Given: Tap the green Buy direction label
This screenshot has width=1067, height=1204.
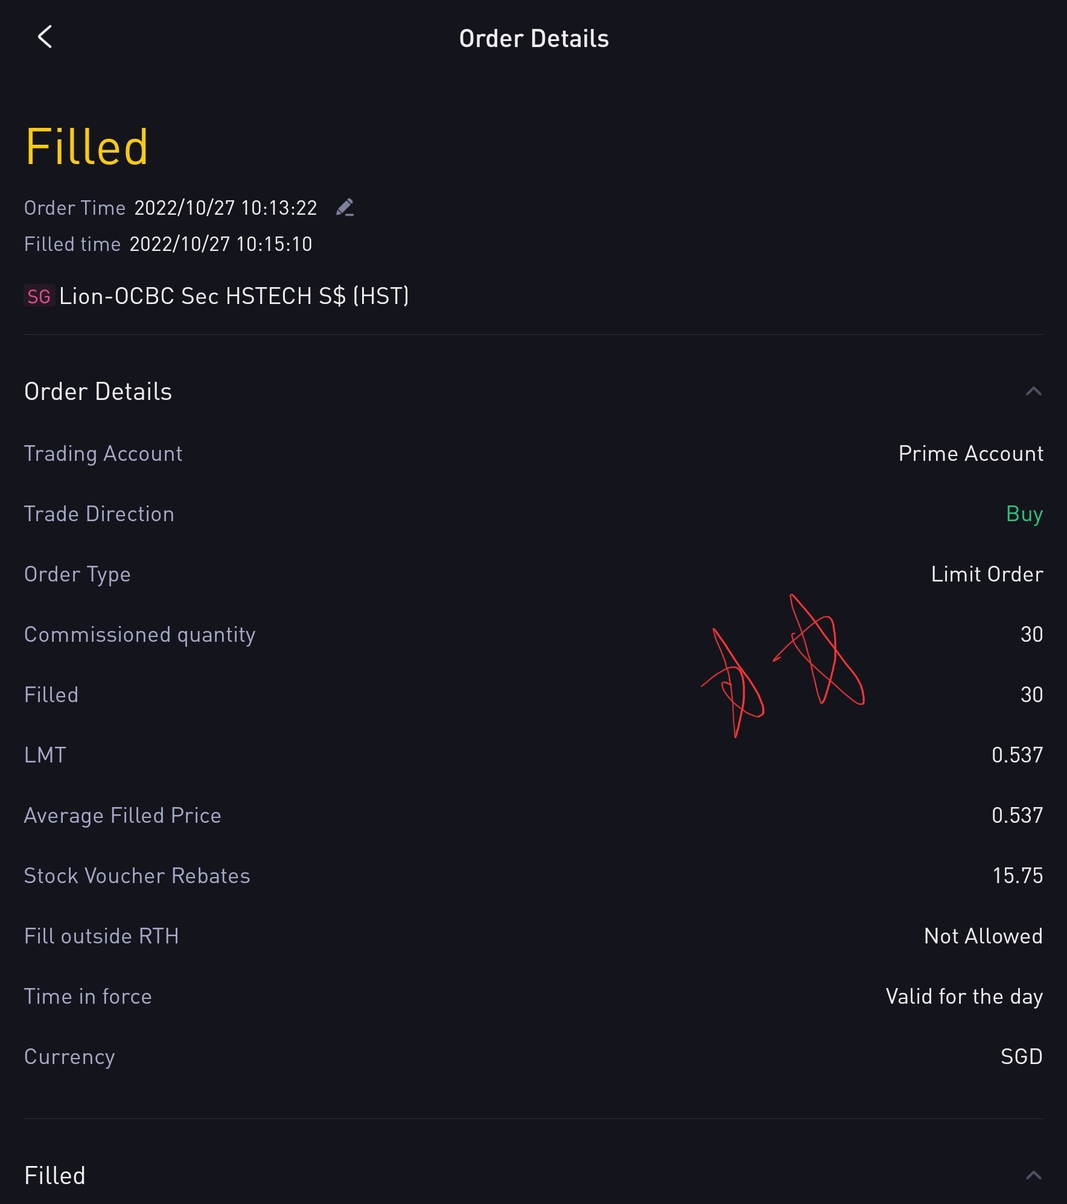Looking at the screenshot, I should (x=1024, y=514).
